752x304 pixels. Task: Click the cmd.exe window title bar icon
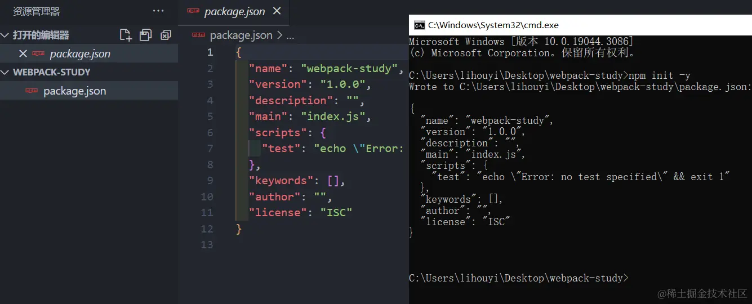(419, 25)
